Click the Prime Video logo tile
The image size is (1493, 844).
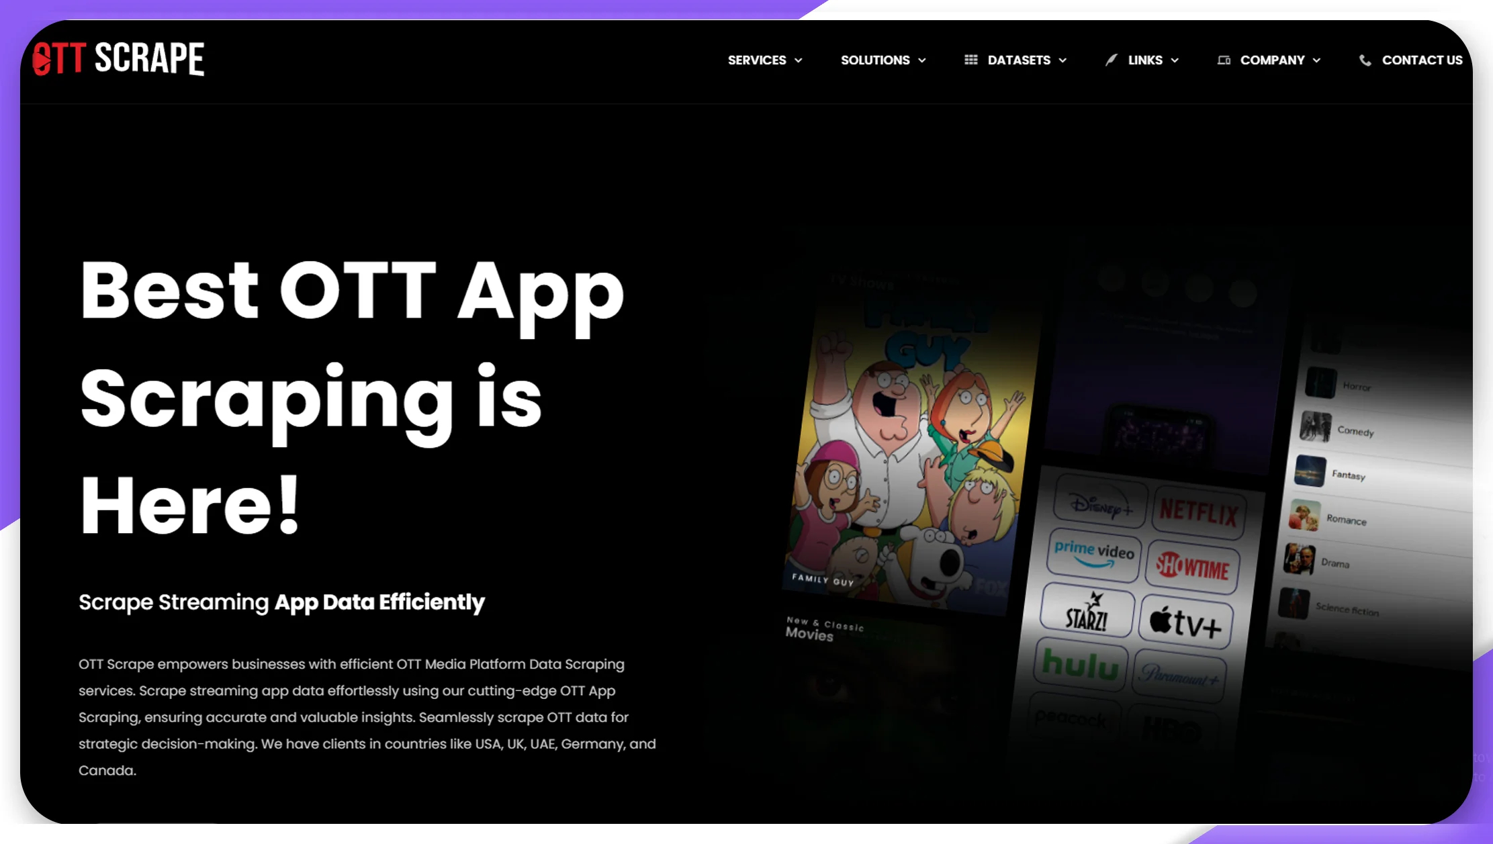point(1094,554)
